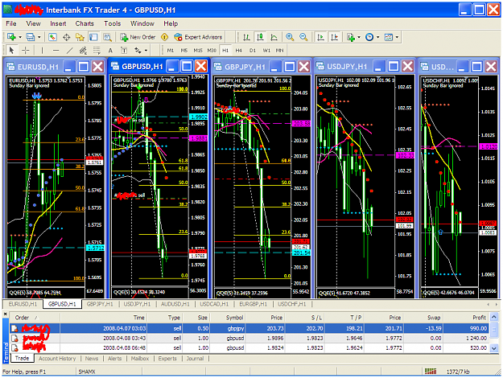Open the Tools menu
Screen dimensions: 503x378
(113, 23)
